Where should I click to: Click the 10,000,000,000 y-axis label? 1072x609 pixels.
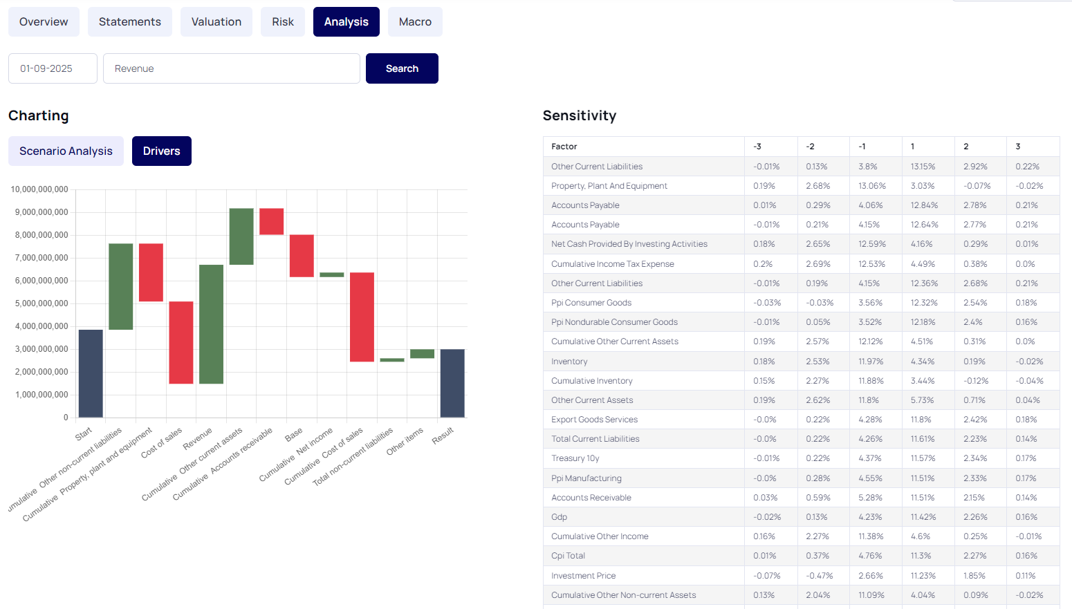pos(39,189)
